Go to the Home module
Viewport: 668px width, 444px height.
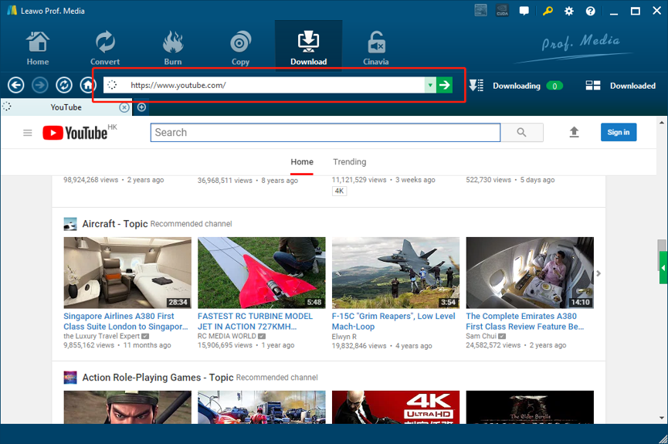click(x=37, y=48)
